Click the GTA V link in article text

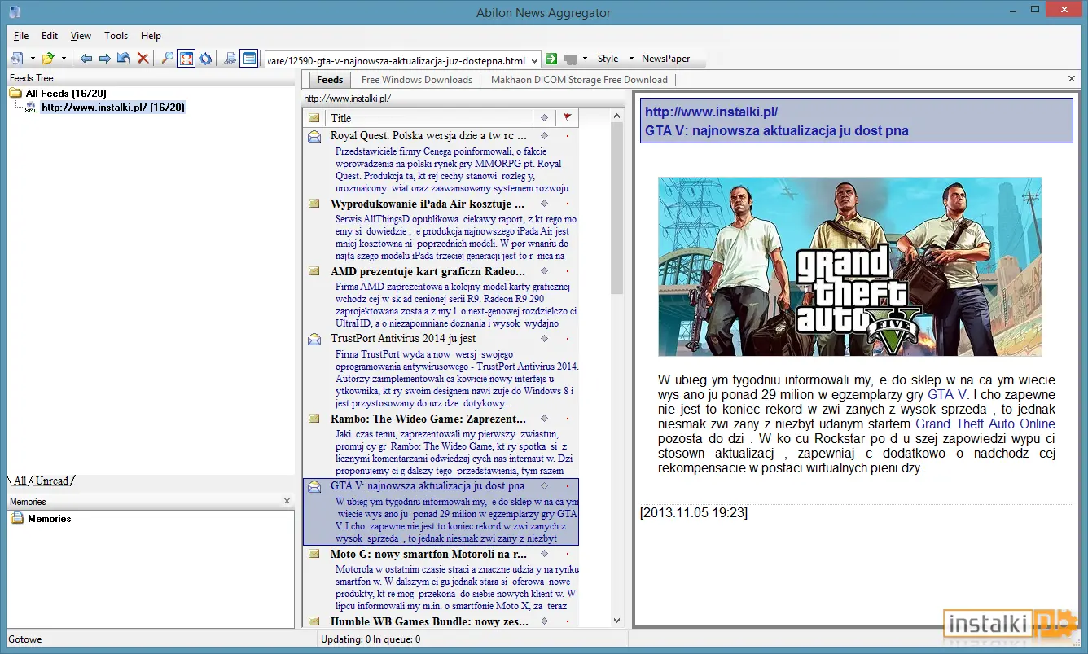tap(947, 394)
